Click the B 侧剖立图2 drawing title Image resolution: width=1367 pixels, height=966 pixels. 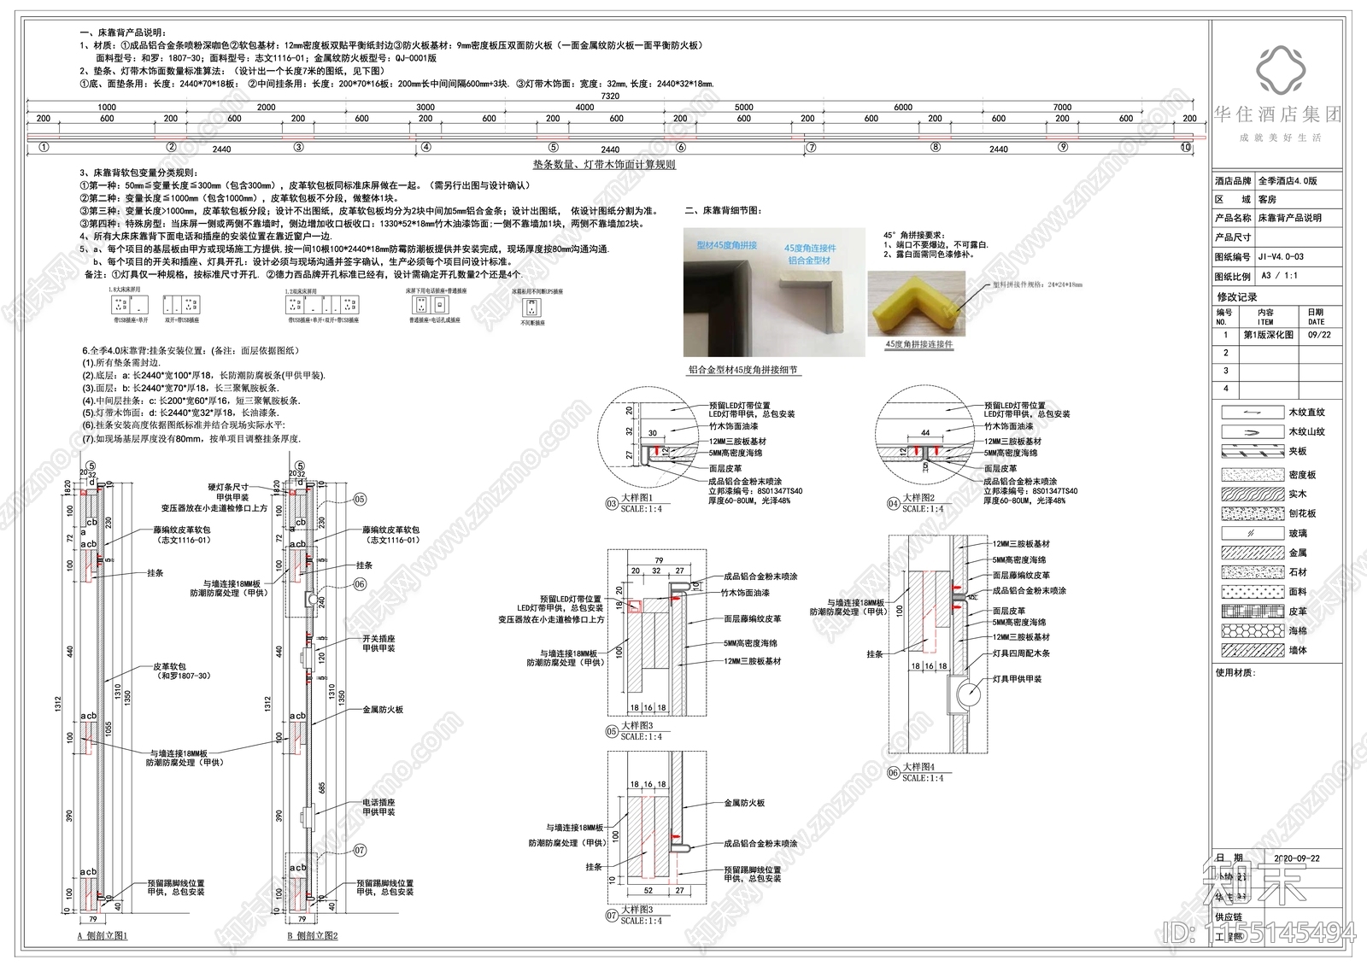313,936
